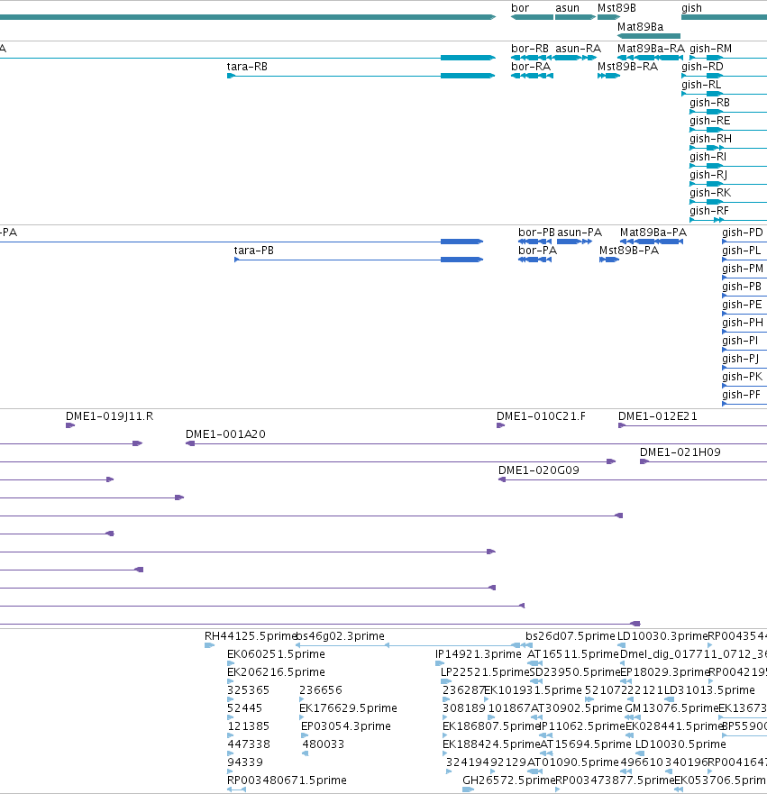Click the bor-PA protein label
This screenshot has height=794, width=767.
tap(538, 251)
